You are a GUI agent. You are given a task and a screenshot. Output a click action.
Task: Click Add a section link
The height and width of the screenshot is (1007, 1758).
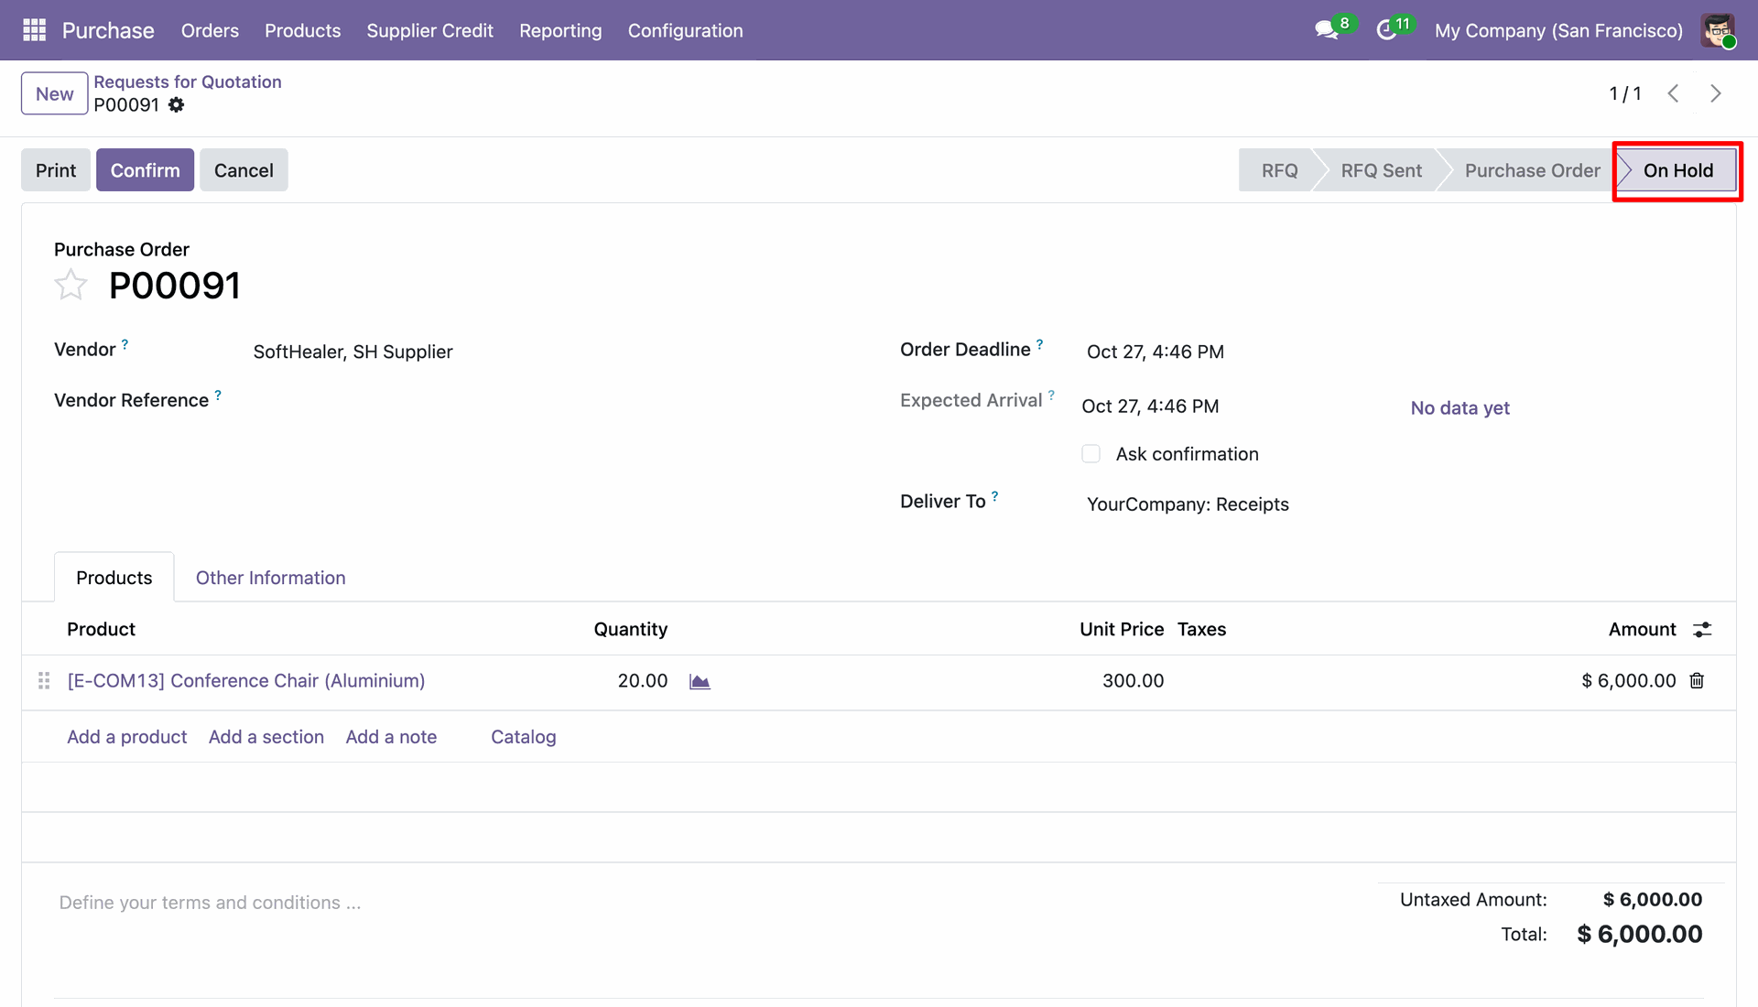coord(266,737)
